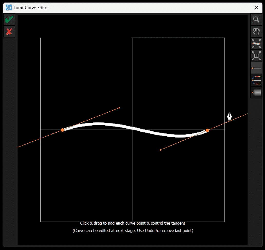Click the upper tangent handle endpoint
265x250 pixels.
point(119,108)
